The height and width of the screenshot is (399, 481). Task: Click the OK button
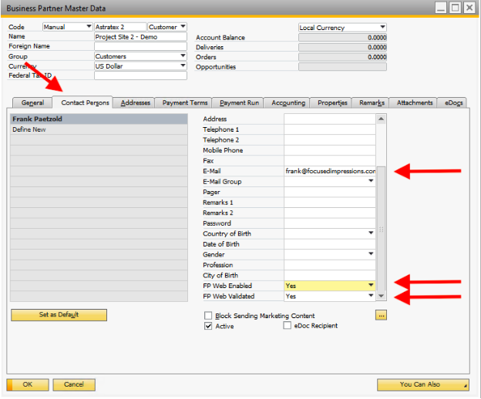(x=27, y=384)
